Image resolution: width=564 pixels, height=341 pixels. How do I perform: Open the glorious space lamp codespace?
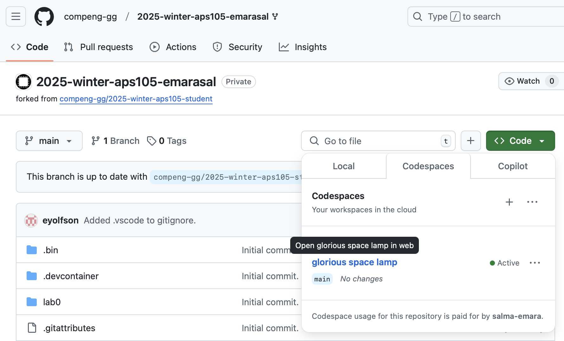tap(354, 262)
